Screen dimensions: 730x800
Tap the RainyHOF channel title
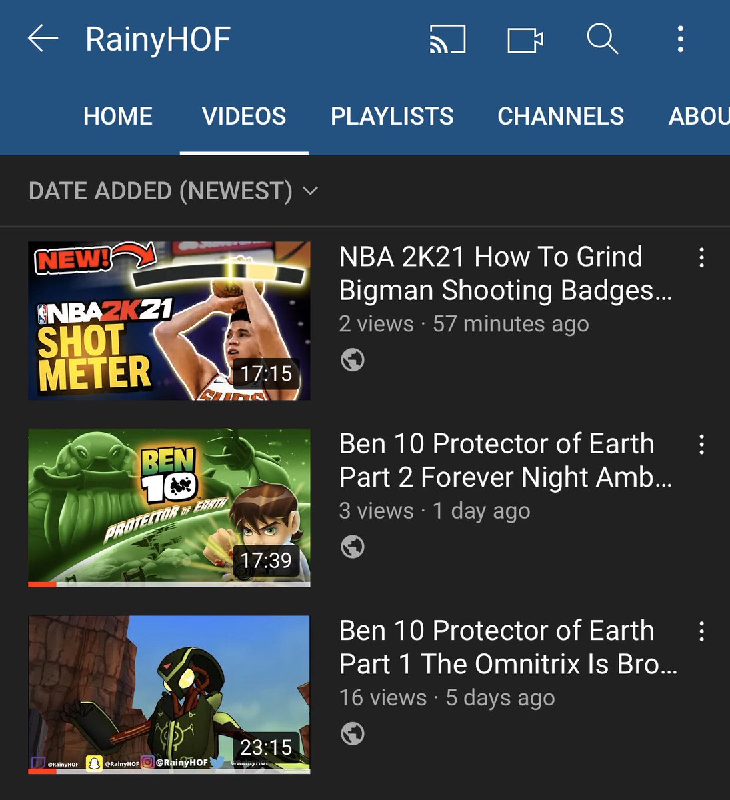(x=158, y=39)
